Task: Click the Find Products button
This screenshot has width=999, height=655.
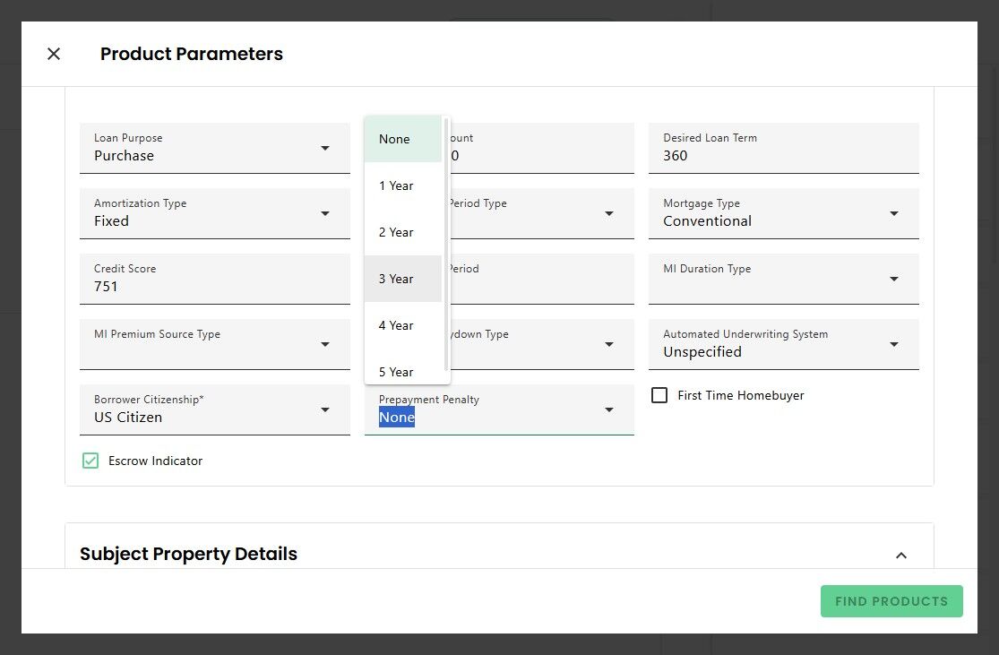Action: [891, 601]
